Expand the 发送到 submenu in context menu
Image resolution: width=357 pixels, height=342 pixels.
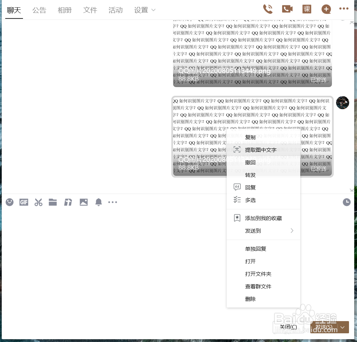pos(292,231)
